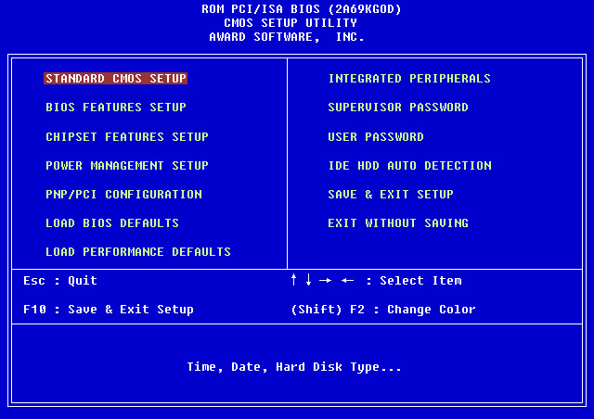Click the down arrow key symbol
The image size is (594, 419).
[x=309, y=280]
